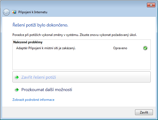Click the green arrow beside Zavřít řešení potíží
The image size is (158, 120).
pos(17,77)
